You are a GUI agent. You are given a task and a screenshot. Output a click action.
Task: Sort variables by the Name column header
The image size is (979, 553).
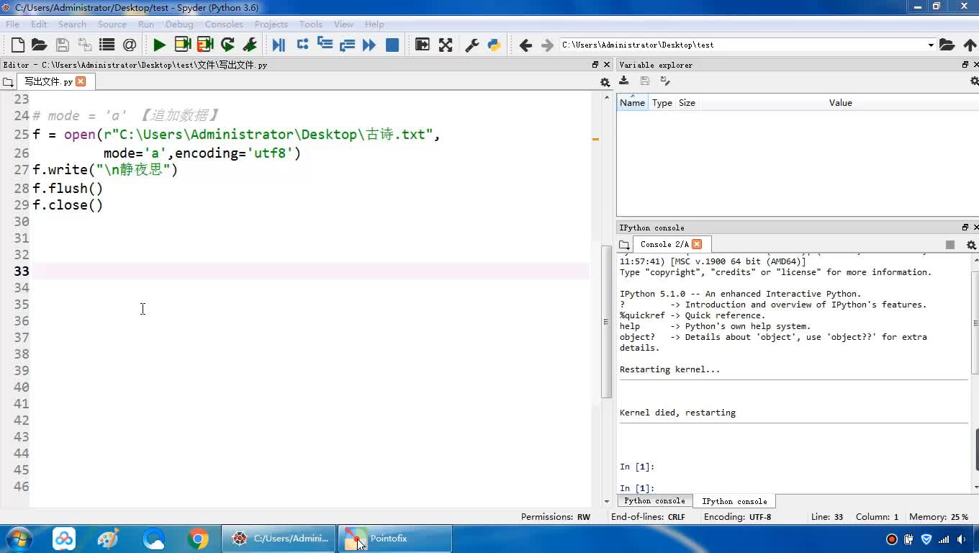click(632, 103)
